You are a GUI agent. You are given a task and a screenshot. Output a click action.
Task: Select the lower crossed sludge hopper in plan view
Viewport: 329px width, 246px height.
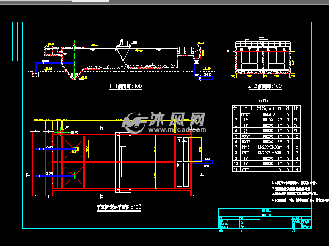pos(73,176)
